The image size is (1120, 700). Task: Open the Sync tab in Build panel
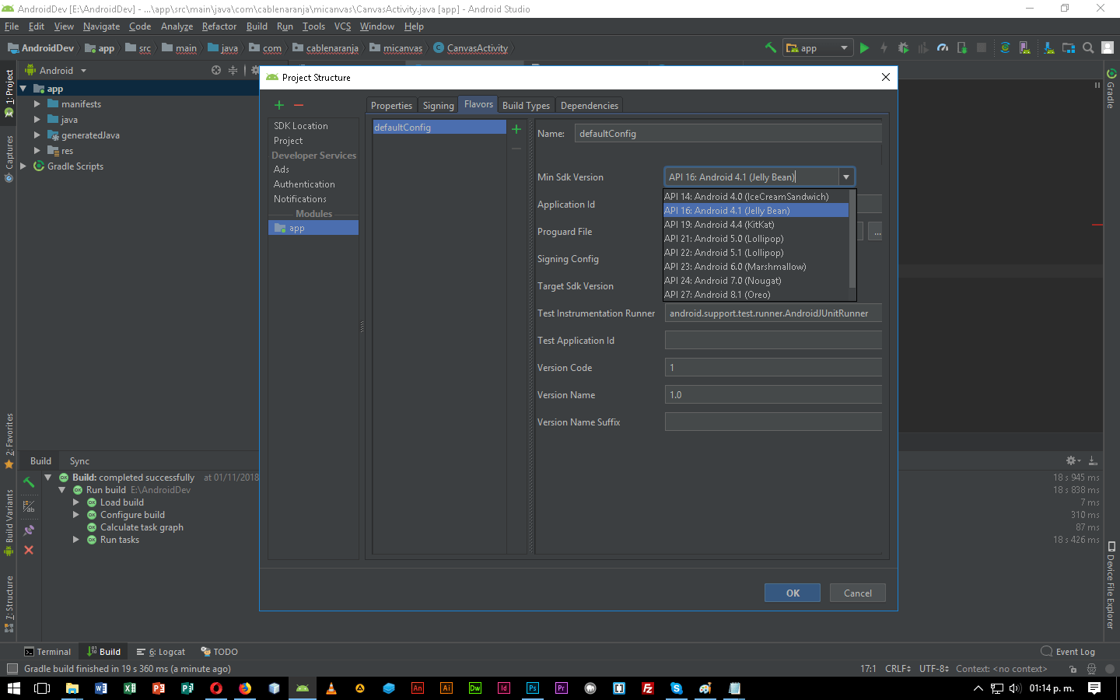click(x=79, y=460)
